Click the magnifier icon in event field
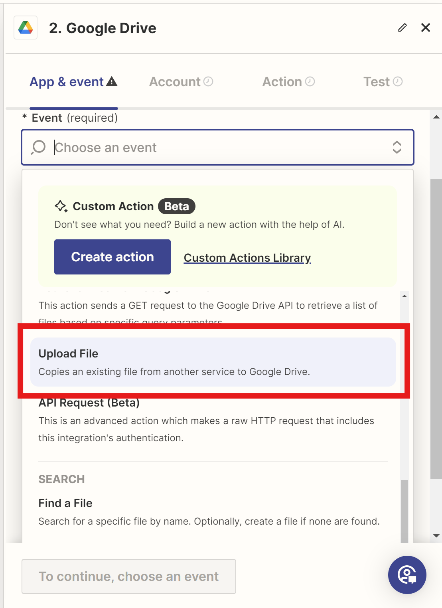This screenshot has height=608, width=442. click(x=38, y=147)
